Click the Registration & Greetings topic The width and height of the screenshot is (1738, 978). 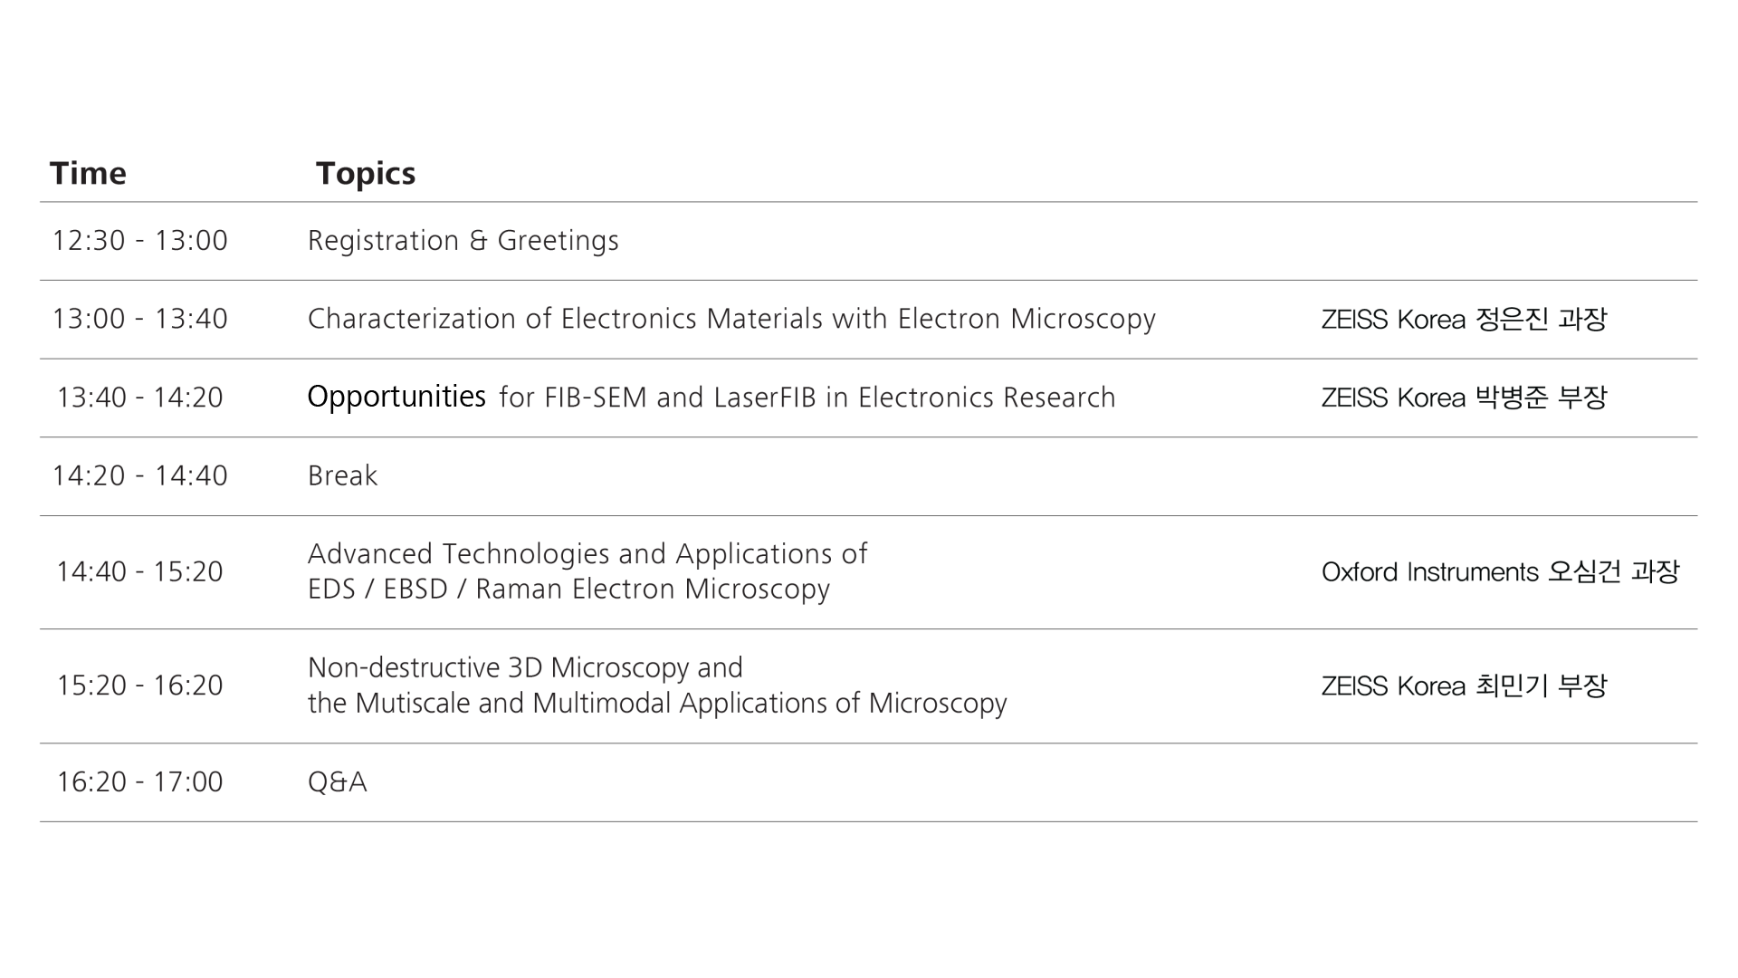(x=463, y=241)
